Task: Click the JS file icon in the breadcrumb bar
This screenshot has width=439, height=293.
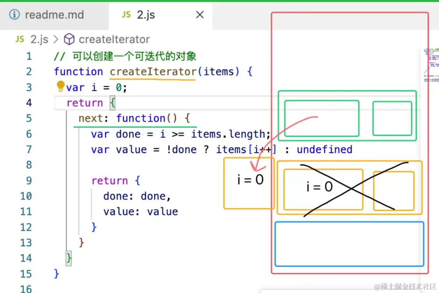Action: (19, 39)
